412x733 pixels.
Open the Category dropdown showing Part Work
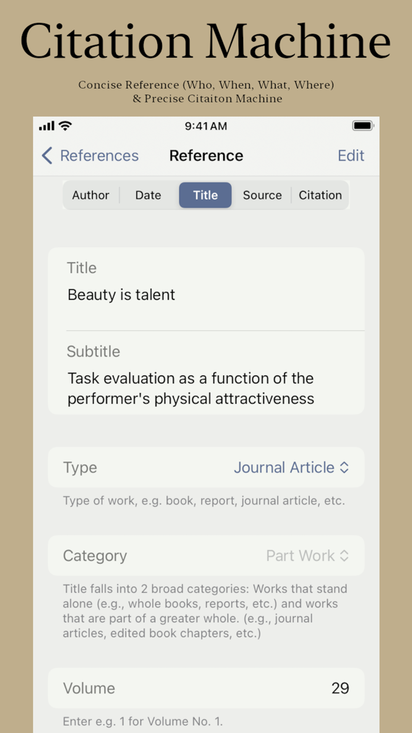click(308, 556)
